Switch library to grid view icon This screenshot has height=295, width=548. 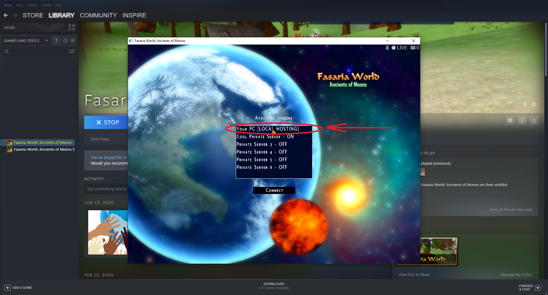pyautogui.click(x=72, y=27)
